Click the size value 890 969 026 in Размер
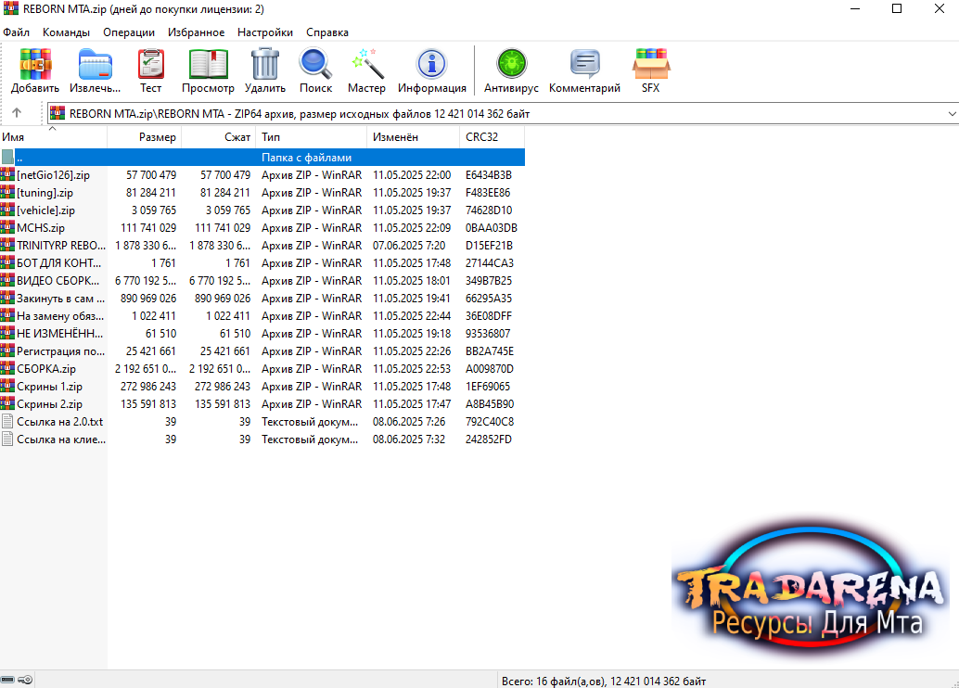This screenshot has height=688, width=959. 148,299
